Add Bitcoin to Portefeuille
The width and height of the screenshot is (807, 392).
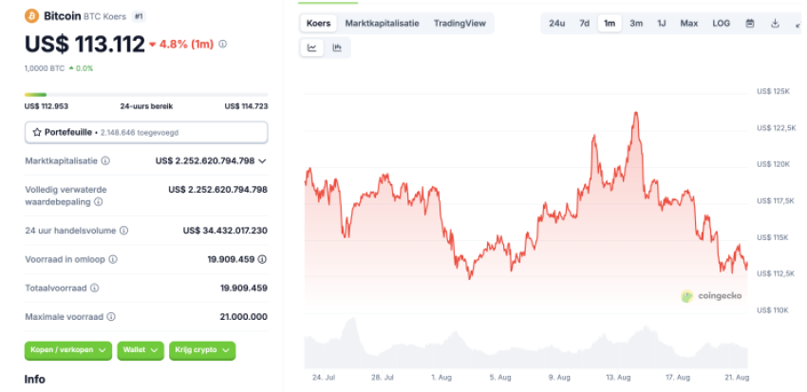[x=146, y=132]
